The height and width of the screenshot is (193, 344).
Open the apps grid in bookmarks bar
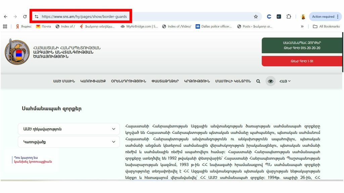[5, 26]
